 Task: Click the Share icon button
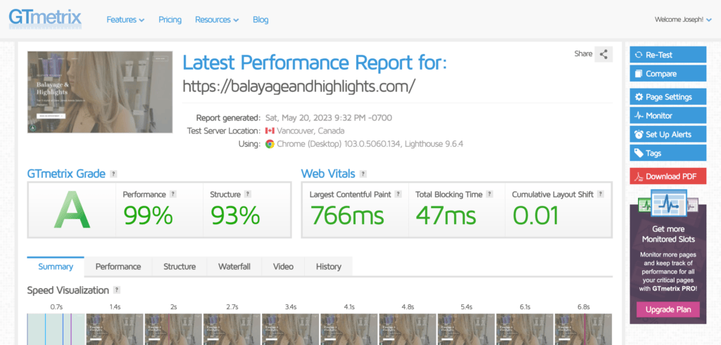tap(603, 54)
